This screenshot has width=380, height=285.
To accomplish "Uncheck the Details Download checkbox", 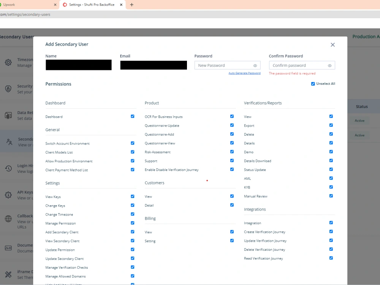I will click(331, 161).
